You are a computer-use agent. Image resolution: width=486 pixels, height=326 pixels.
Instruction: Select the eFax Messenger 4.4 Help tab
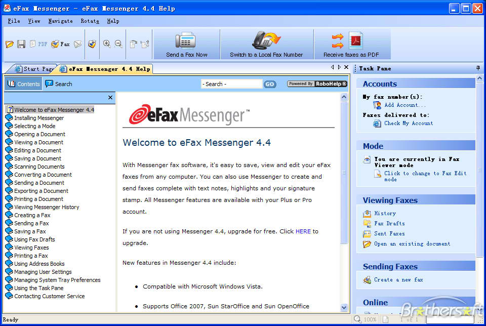pos(105,69)
